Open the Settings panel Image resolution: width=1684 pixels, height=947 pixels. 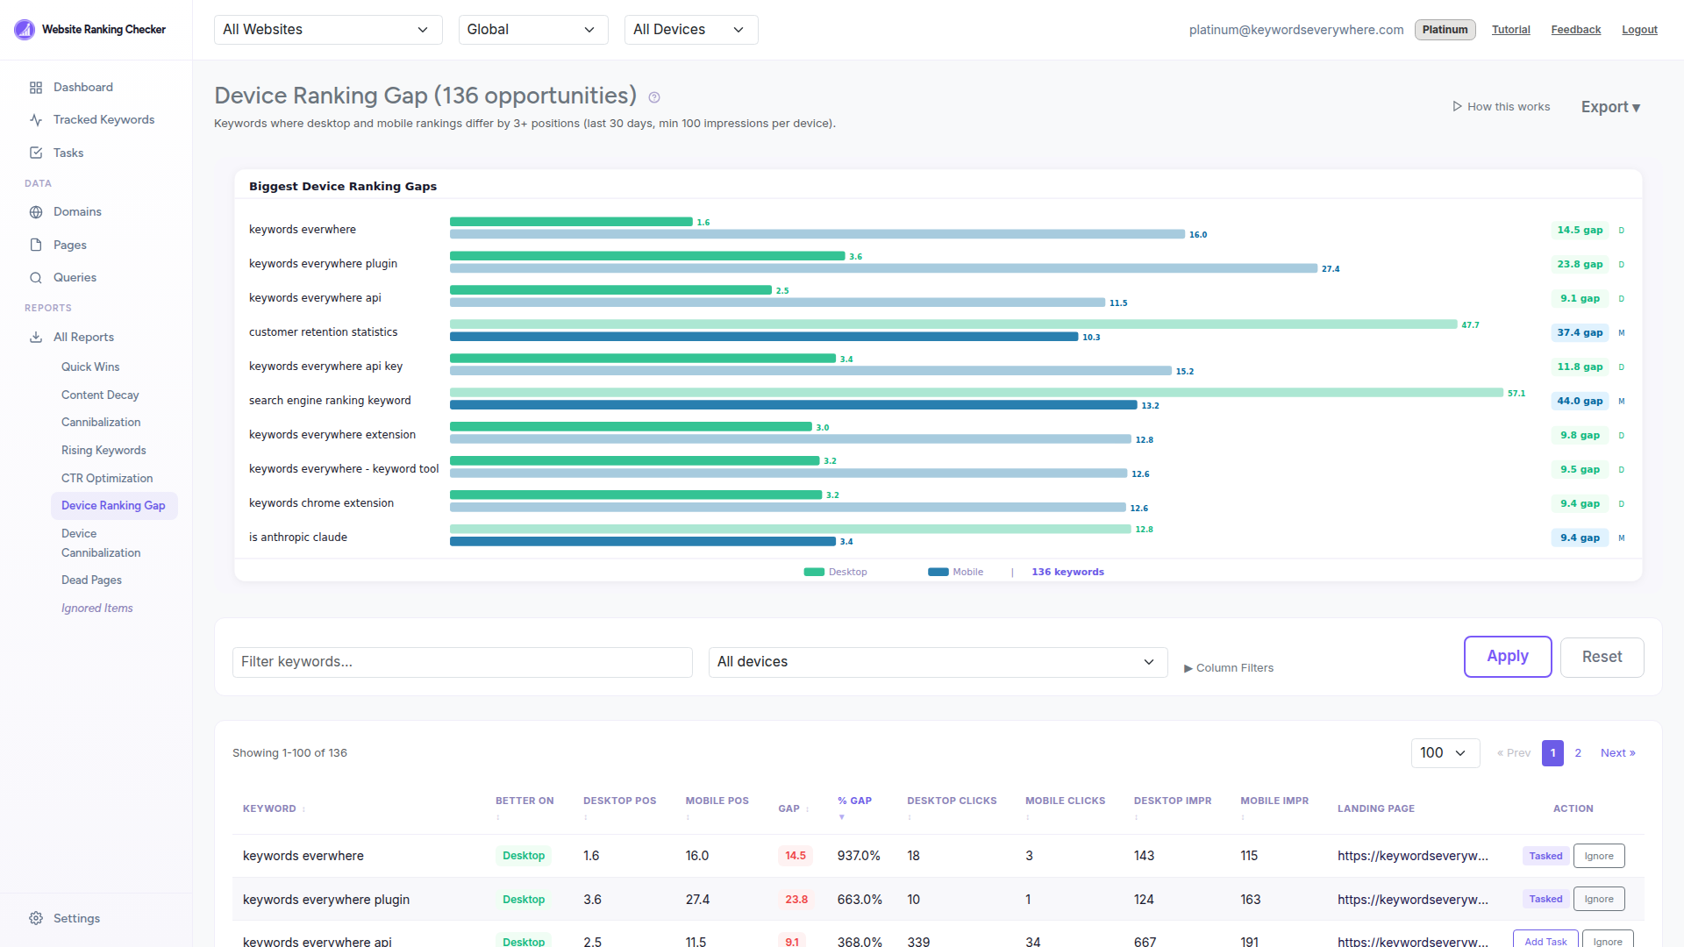click(76, 918)
